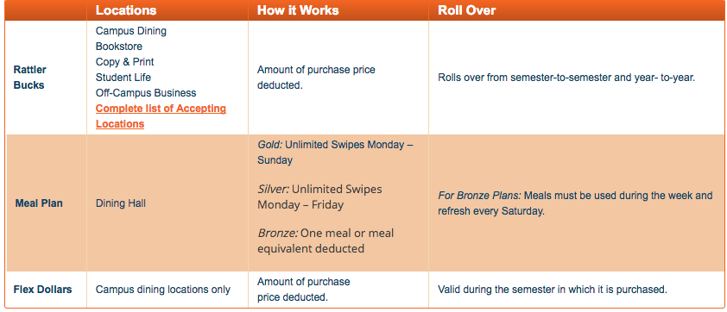Click the Valid during the semester text
The height and width of the screenshot is (312, 727).
click(553, 290)
